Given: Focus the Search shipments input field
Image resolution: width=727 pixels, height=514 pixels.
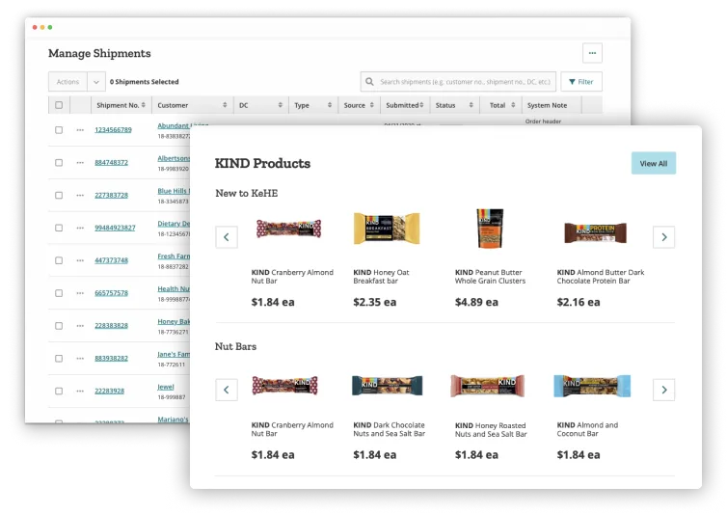Looking at the screenshot, I should tap(458, 82).
